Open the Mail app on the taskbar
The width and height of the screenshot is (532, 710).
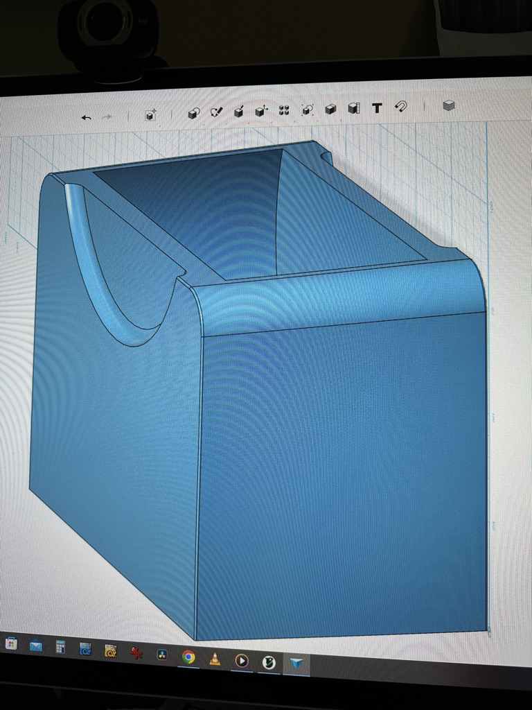click(x=36, y=646)
